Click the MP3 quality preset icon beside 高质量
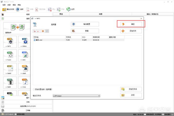The width and height of the screenshot is (174, 116). 35,24
